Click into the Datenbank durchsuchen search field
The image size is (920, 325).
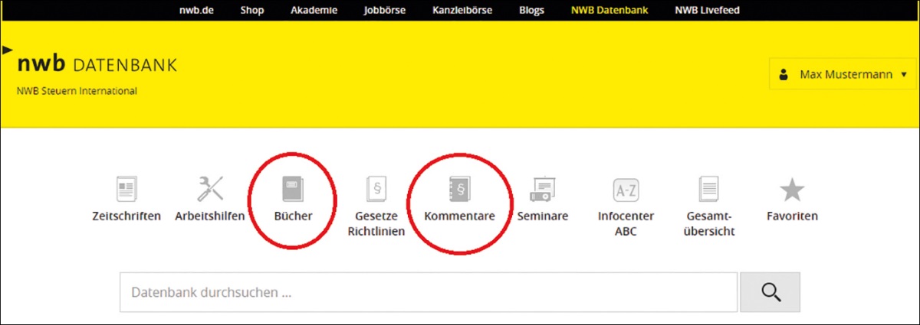(428, 292)
